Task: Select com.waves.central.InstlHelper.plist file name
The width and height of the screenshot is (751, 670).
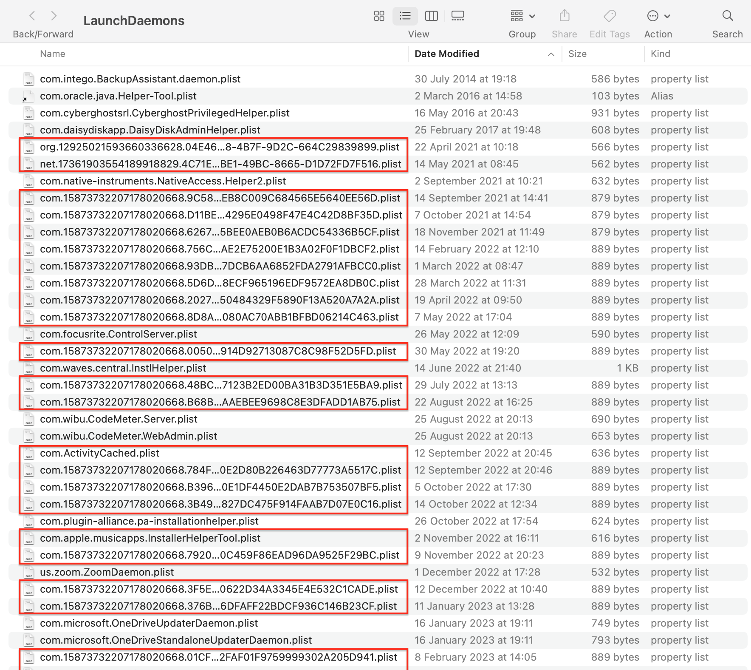Action: point(123,368)
